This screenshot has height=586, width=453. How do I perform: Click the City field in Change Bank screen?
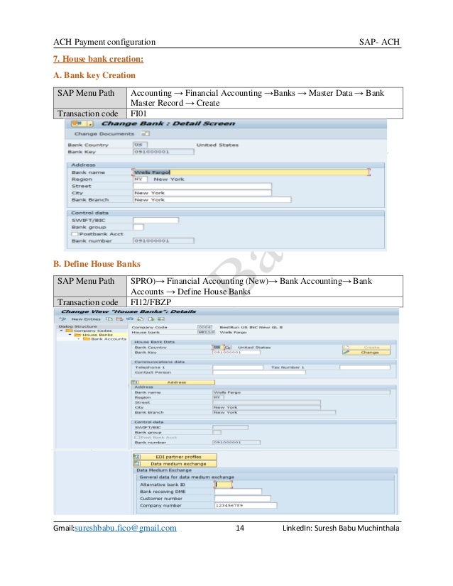coord(202,193)
